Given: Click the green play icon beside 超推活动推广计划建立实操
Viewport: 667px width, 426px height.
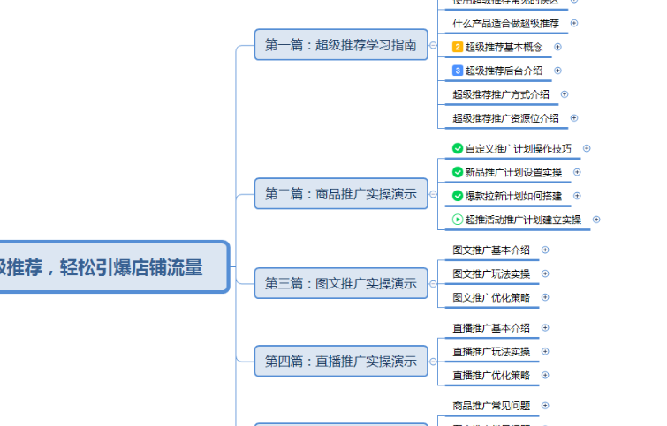Looking at the screenshot, I should (x=458, y=220).
